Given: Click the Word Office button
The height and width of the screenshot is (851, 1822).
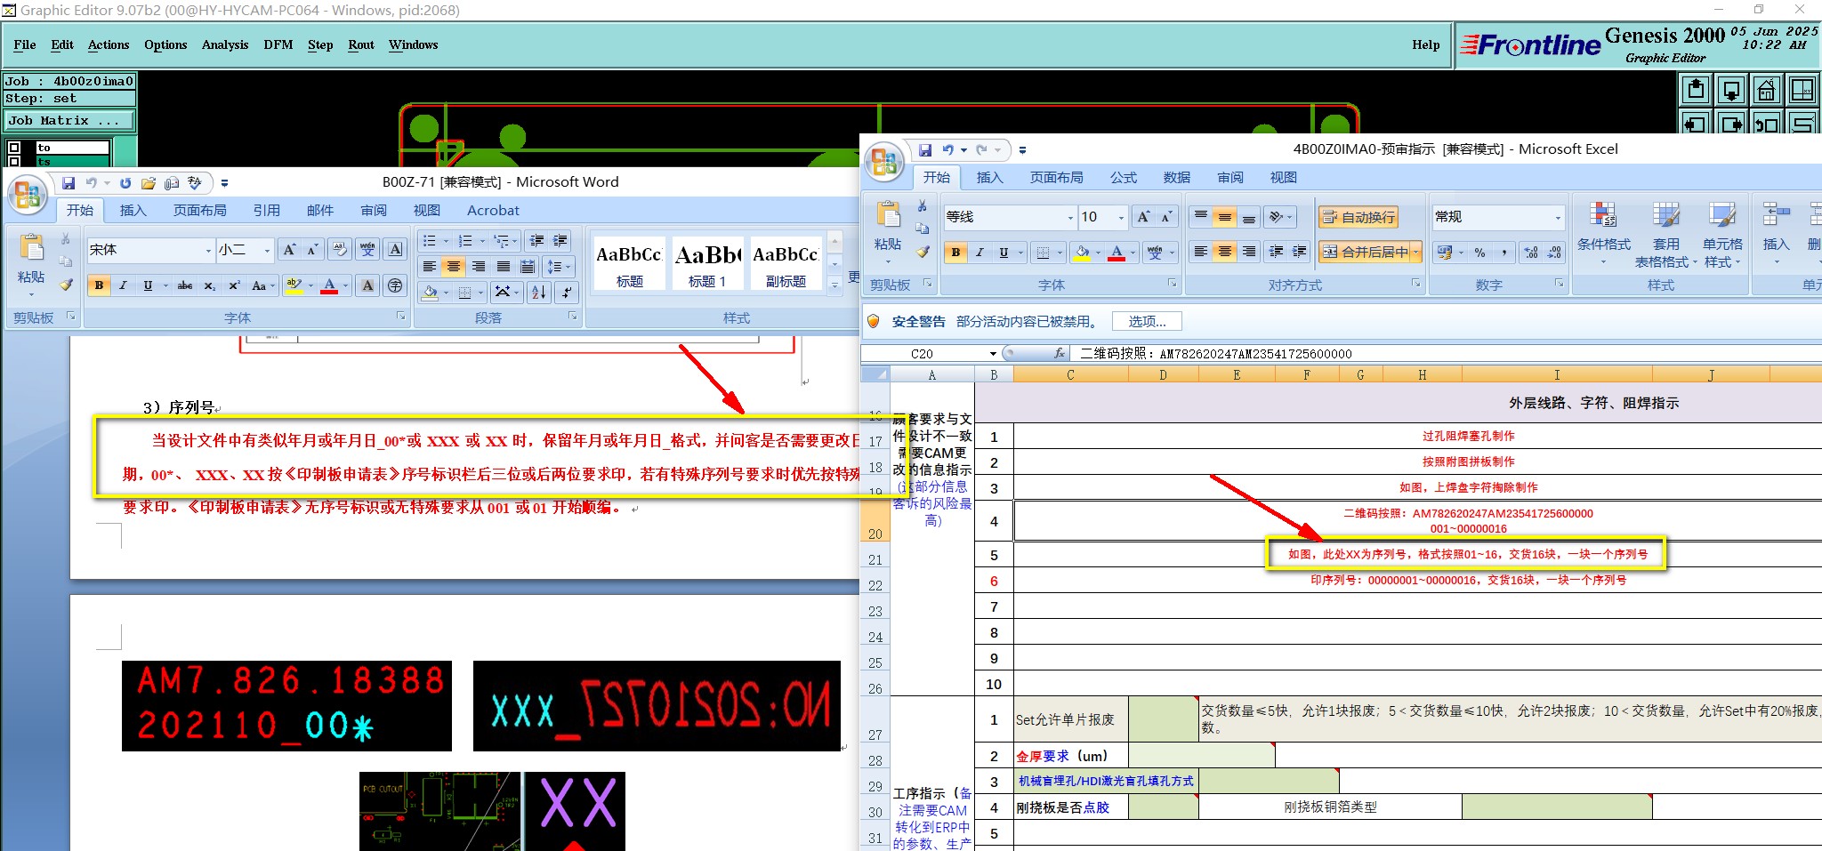Looking at the screenshot, I should click(27, 194).
